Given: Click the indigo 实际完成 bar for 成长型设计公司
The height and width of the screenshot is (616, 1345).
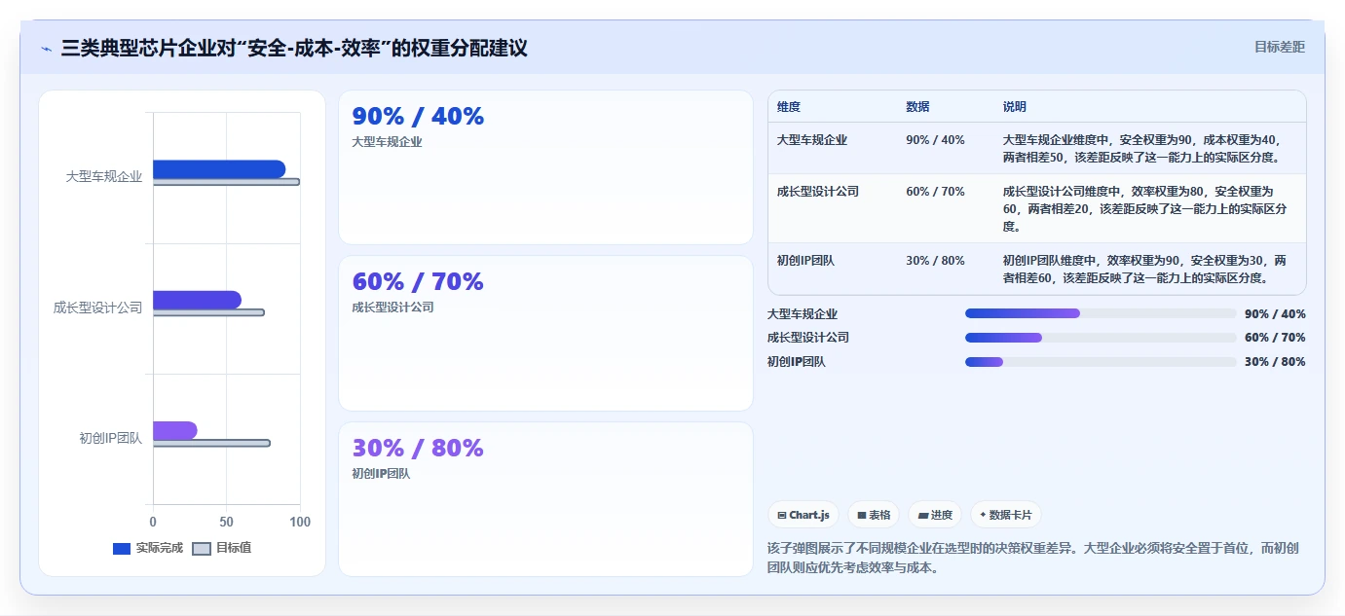Looking at the screenshot, I should [197, 300].
